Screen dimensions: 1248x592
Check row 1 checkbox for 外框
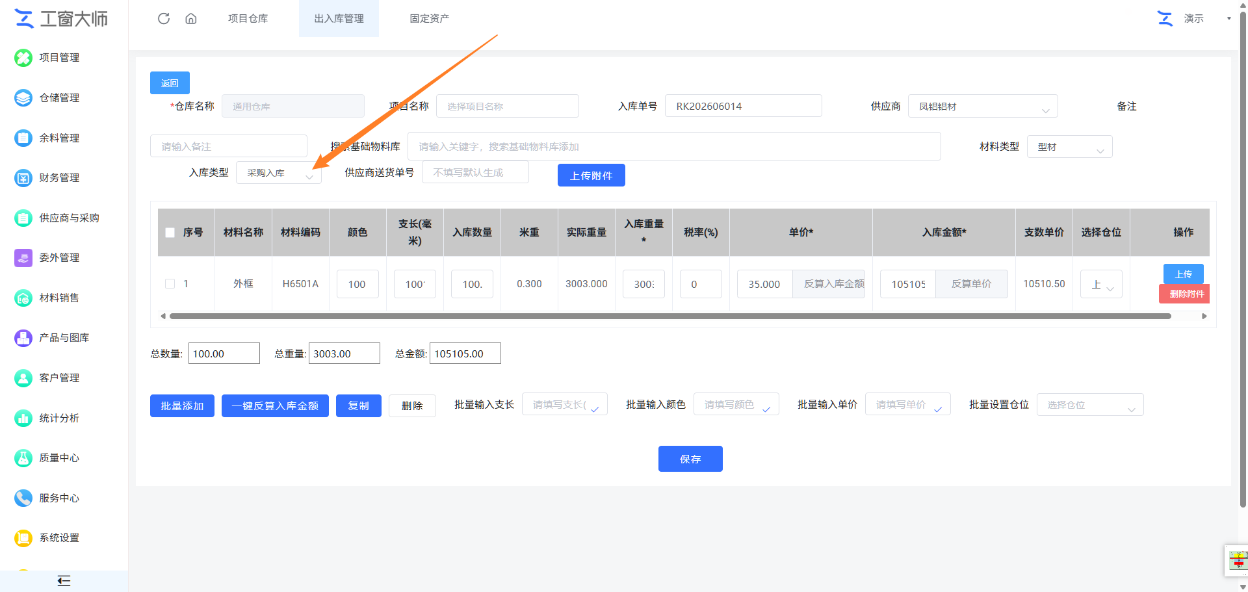[170, 284]
